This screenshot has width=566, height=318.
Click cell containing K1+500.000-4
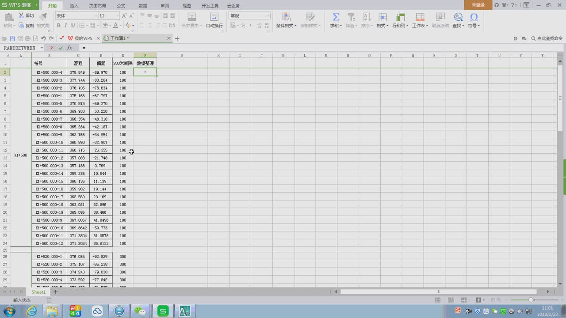pyautogui.click(x=49, y=72)
